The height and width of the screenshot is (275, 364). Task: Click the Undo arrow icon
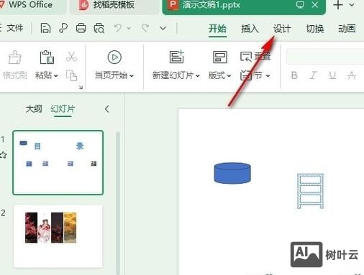point(118,28)
